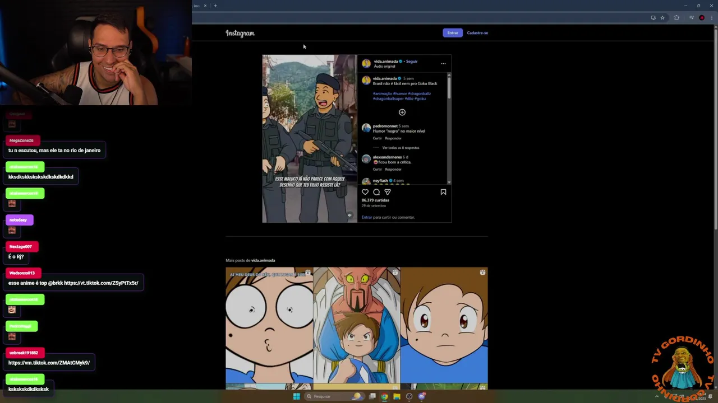
Task: Open a new browser tab
Action: [215, 6]
